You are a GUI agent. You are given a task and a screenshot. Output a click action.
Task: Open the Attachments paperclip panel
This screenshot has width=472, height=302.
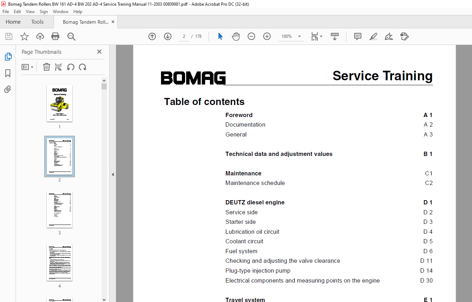[8, 89]
